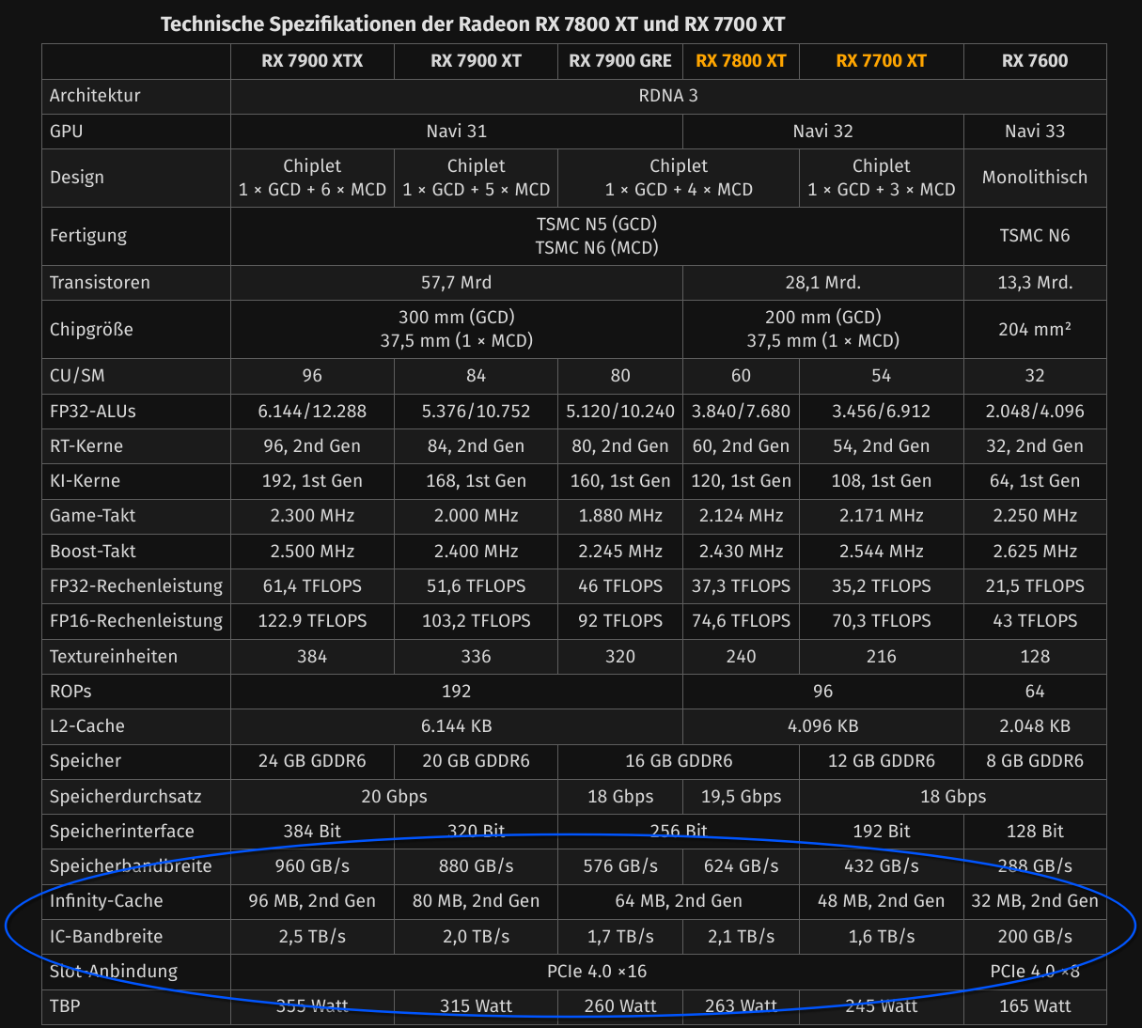Viewport: 1142px width, 1028px height.
Task: Select Textureinheiten value '384'
Action: [x=312, y=657]
